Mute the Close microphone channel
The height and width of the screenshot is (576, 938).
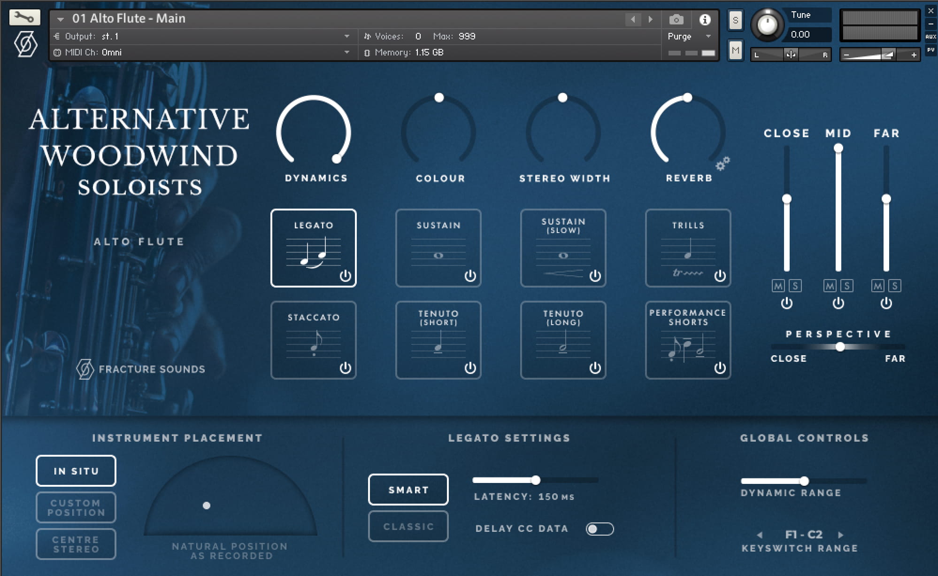click(x=778, y=286)
